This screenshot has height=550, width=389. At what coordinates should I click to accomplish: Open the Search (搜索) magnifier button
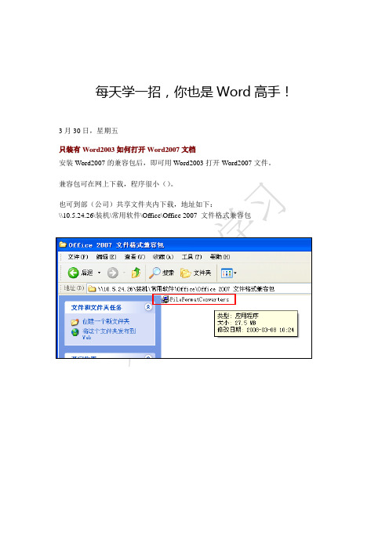tap(162, 273)
